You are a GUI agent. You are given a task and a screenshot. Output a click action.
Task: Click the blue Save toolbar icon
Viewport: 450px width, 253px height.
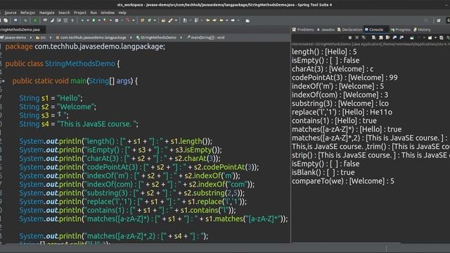tap(15, 20)
